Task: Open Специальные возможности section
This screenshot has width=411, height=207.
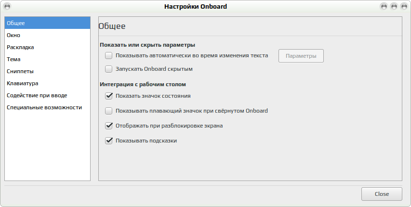Action: [47, 107]
